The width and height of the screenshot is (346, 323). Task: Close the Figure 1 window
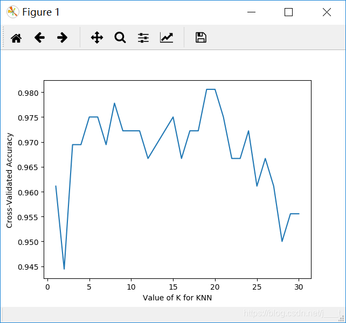[327, 12]
